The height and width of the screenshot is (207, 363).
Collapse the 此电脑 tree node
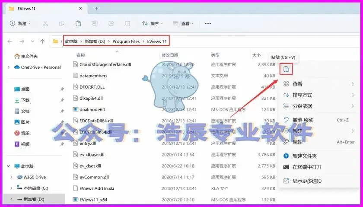tap(9, 166)
